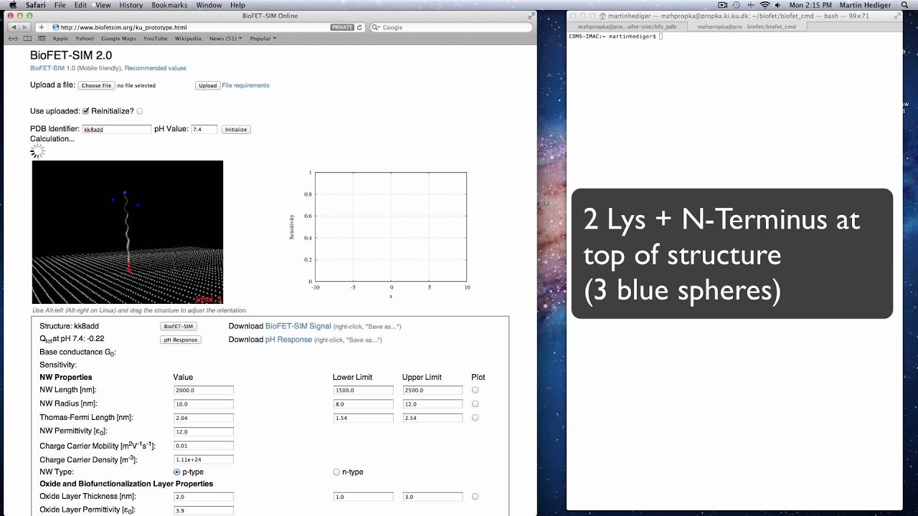
Task: Open the Reading List glasses icon
Action: point(13,39)
